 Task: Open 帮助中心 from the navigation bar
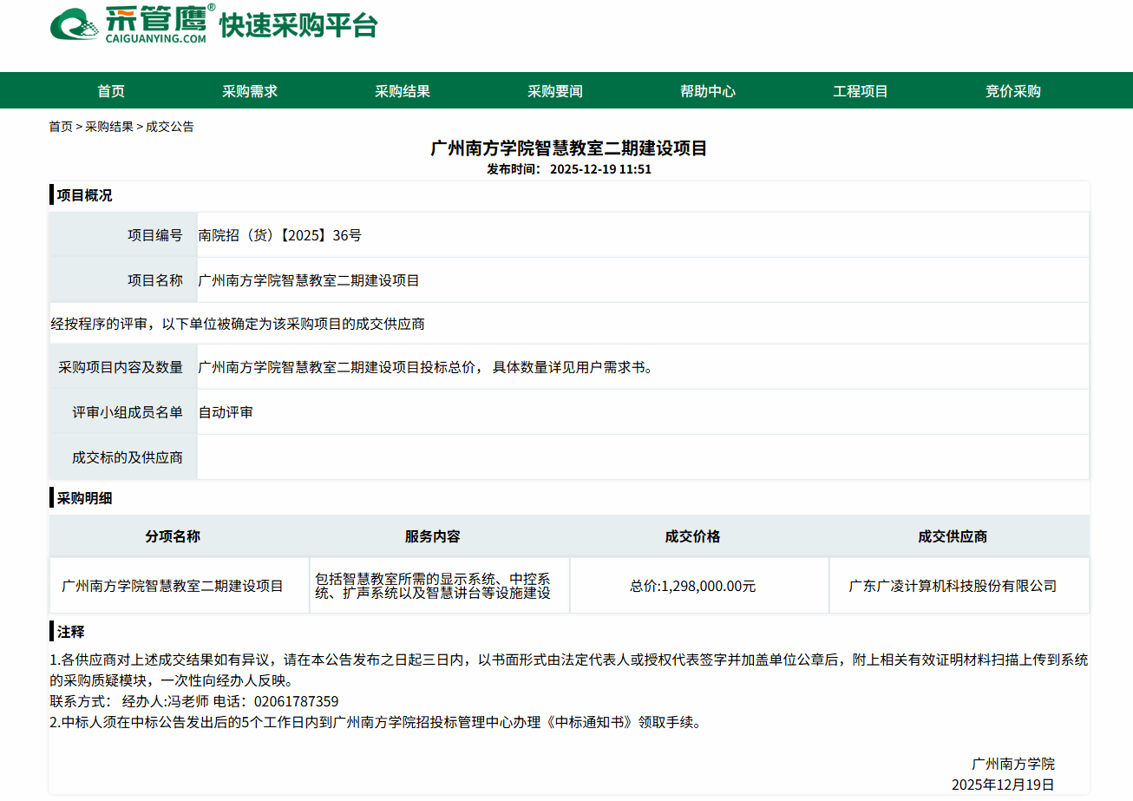[x=708, y=91]
